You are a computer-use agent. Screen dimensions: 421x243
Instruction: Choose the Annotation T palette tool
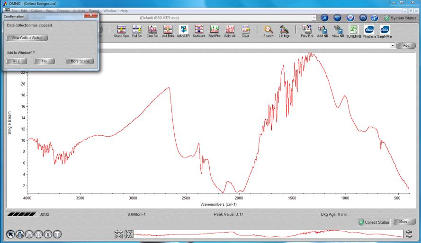pos(57,234)
